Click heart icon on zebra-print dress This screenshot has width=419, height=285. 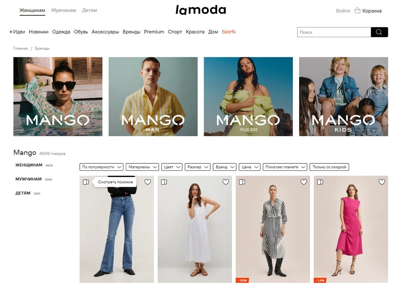[304, 182]
